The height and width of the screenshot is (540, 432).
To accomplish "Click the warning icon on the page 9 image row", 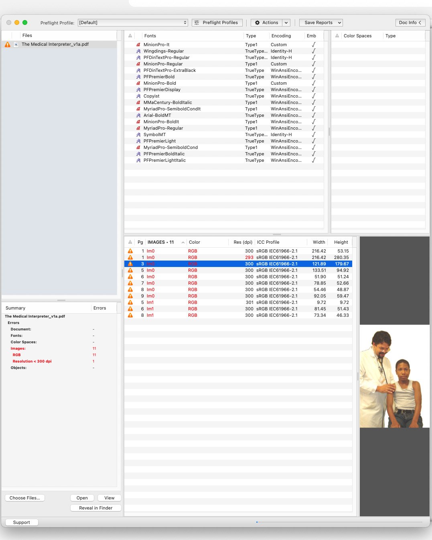I will pyautogui.click(x=130, y=296).
